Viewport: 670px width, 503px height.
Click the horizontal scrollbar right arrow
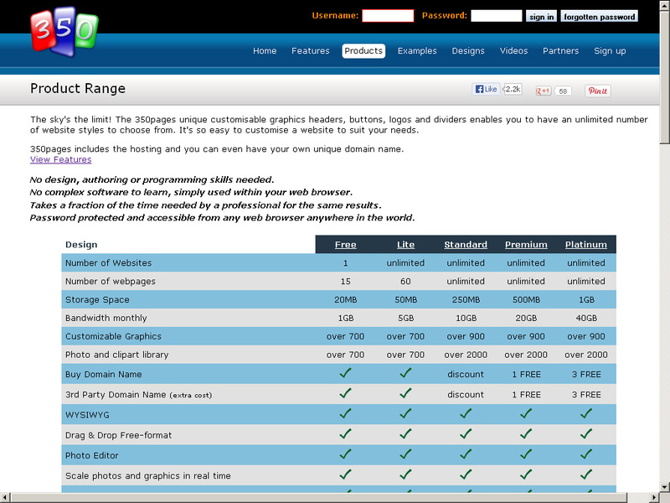pos(654,497)
